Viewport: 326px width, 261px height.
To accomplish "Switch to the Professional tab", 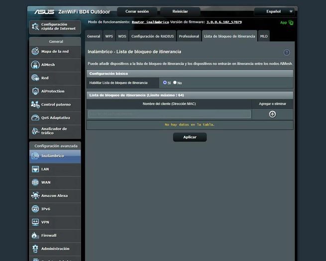I will [x=189, y=36].
